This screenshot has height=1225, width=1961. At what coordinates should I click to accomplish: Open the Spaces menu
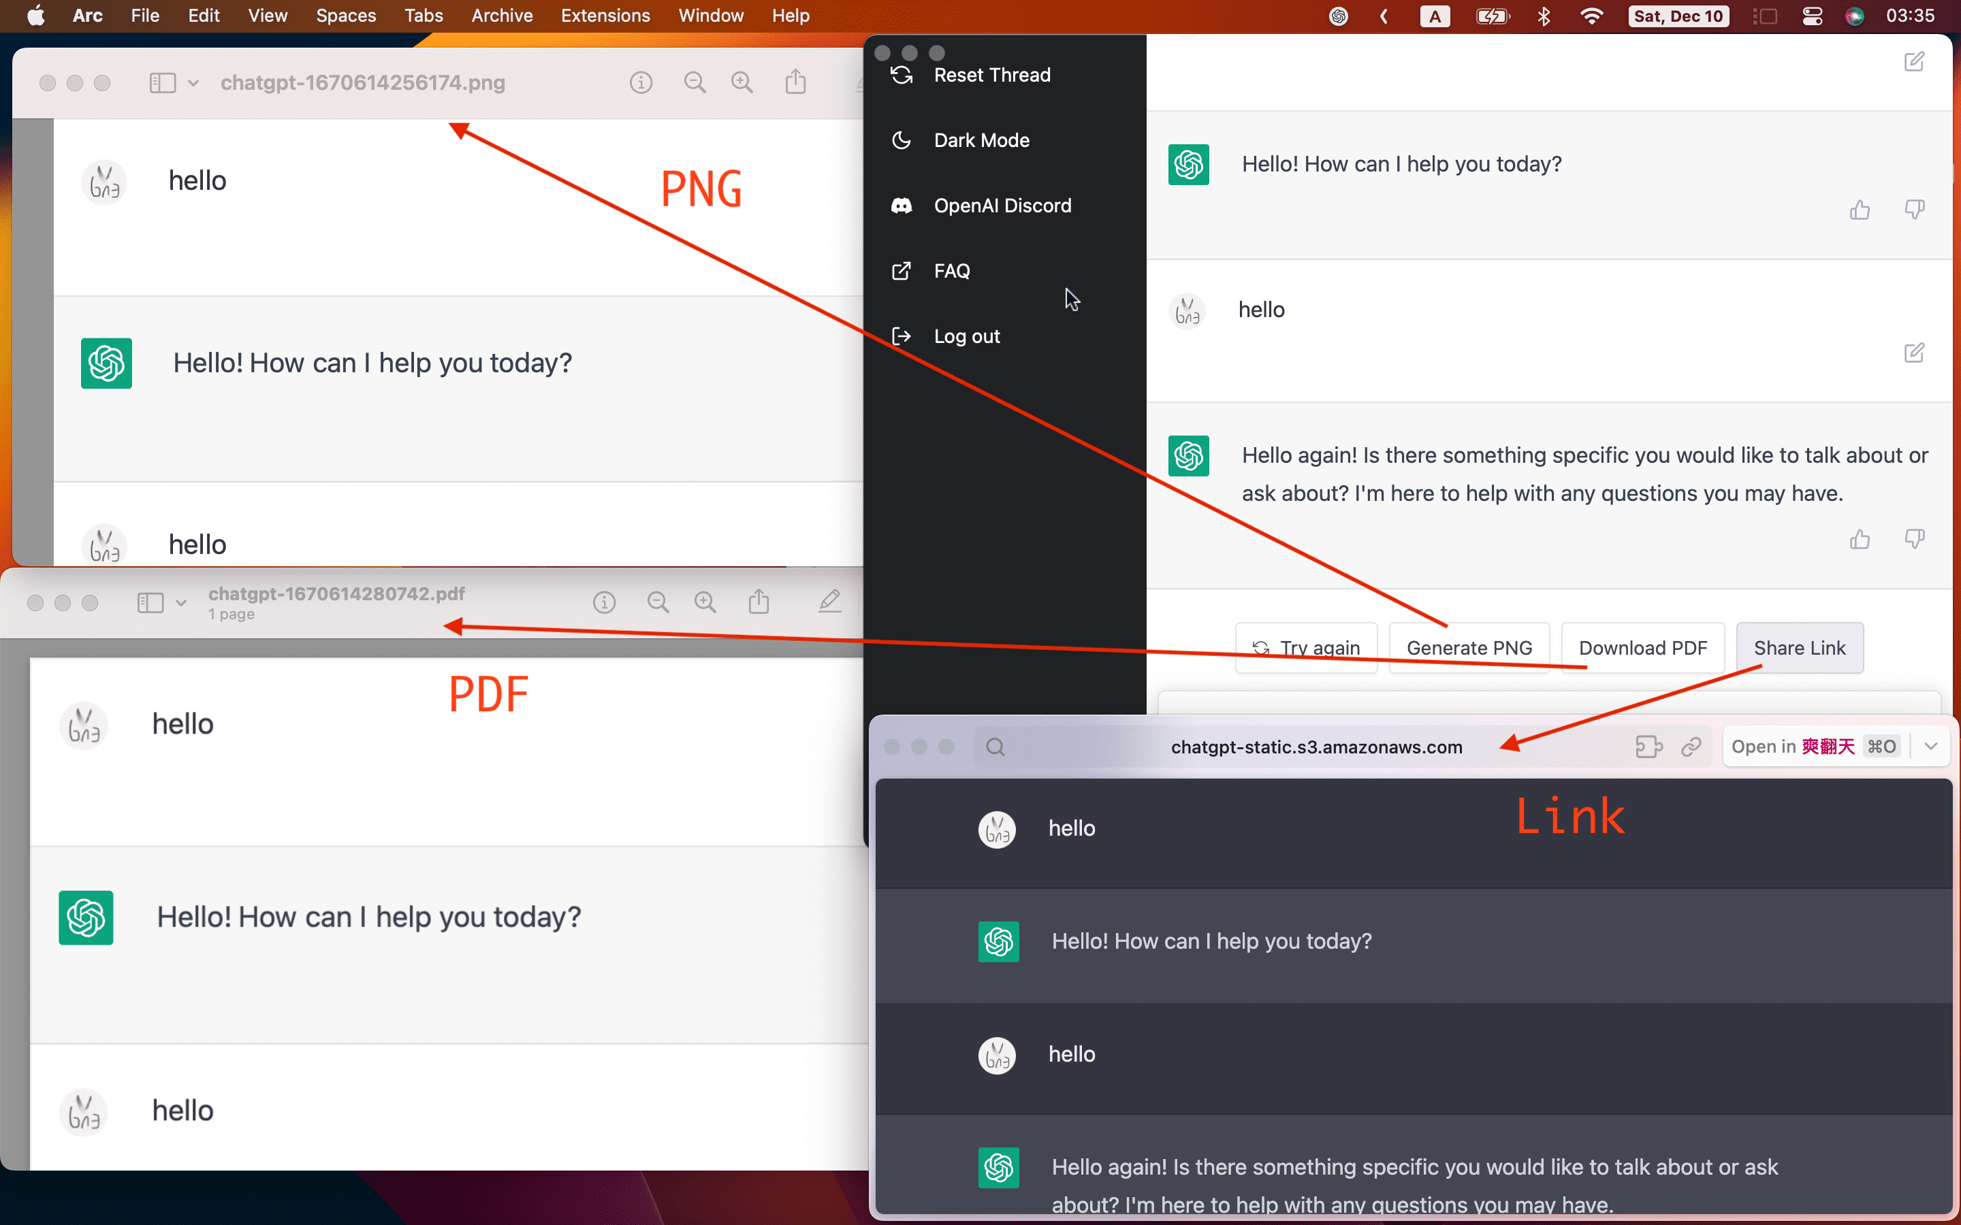pos(345,16)
